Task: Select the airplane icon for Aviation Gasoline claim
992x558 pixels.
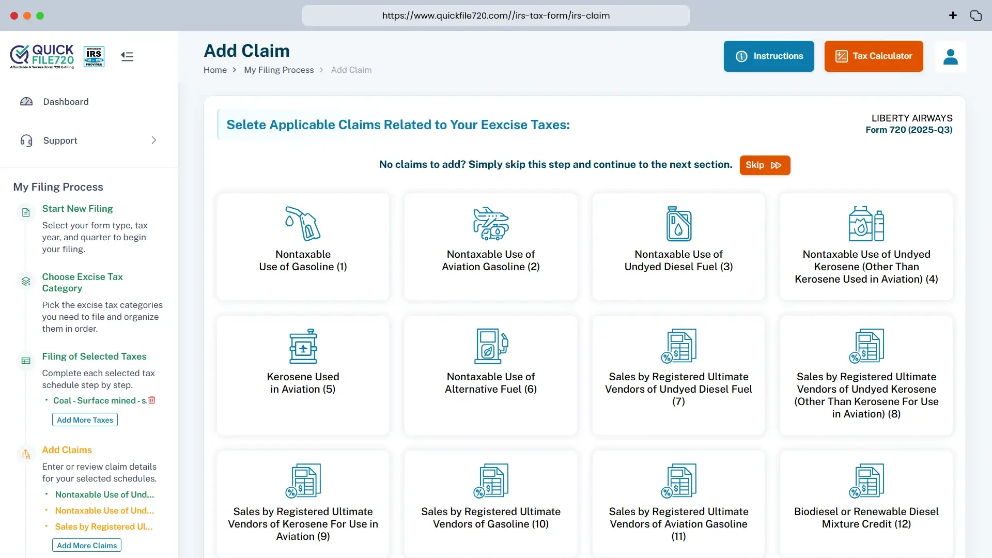Action: 490,224
